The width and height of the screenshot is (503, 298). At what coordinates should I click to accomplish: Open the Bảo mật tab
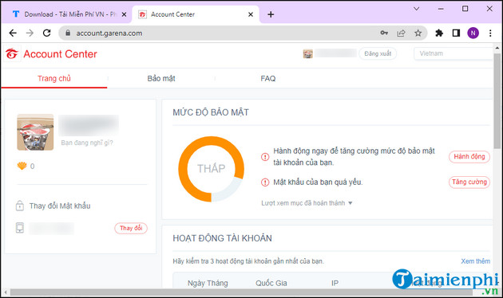pos(161,78)
